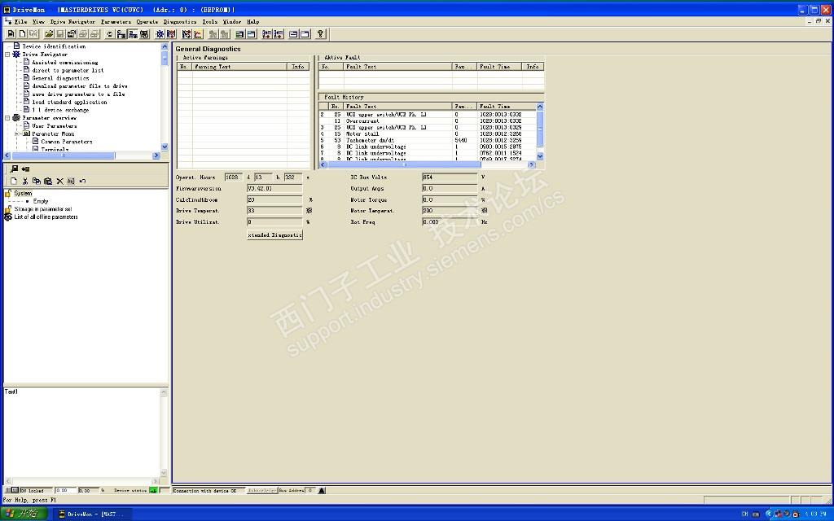Click the new blank document toolbar icon
834x521 pixels.
click(22, 34)
